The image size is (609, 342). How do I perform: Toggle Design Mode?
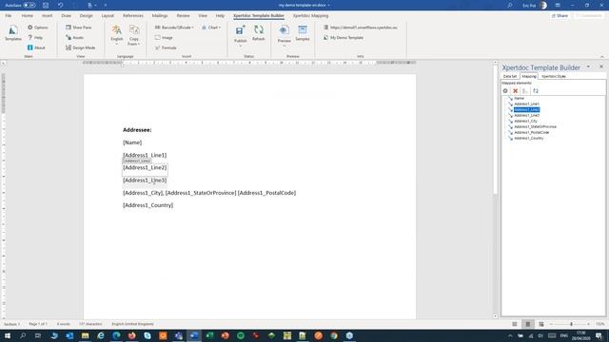80,47
